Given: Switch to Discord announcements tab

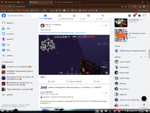Looking at the screenshot, I should point(16,2).
